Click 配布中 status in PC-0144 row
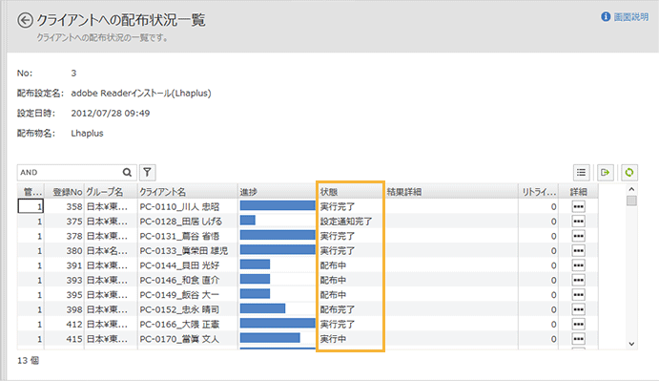 333,265
